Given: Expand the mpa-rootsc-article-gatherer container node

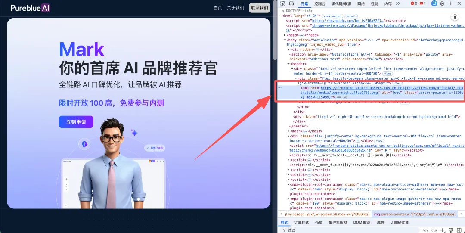Looking at the screenshot, I should [x=288, y=184].
